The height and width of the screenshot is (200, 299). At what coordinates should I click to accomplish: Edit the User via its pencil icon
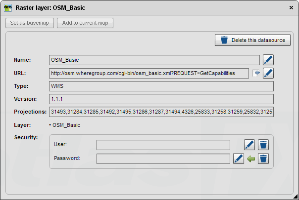(249, 145)
